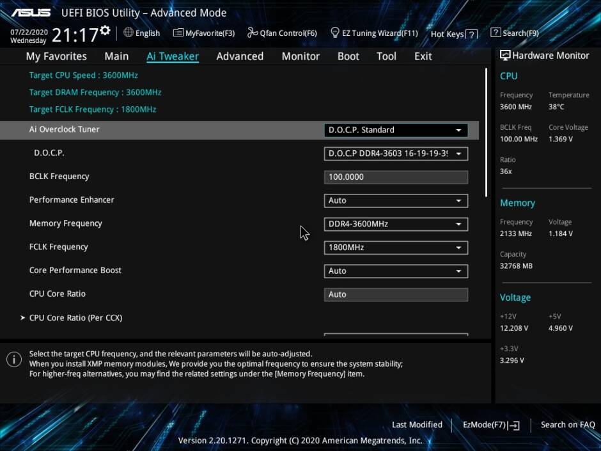The height and width of the screenshot is (451, 601).
Task: Open the Core Performance Boost dropdown
Action: point(396,271)
